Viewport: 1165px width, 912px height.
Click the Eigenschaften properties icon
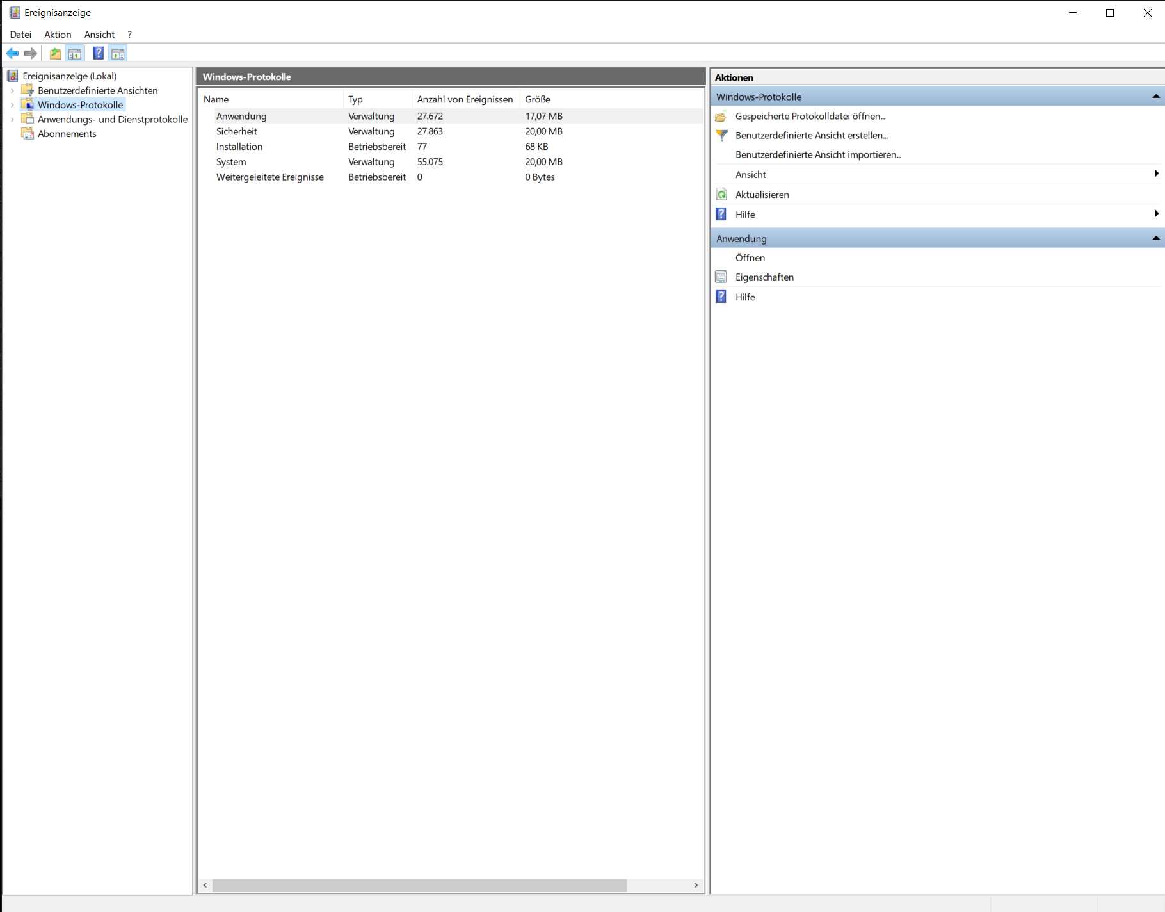[x=721, y=277]
